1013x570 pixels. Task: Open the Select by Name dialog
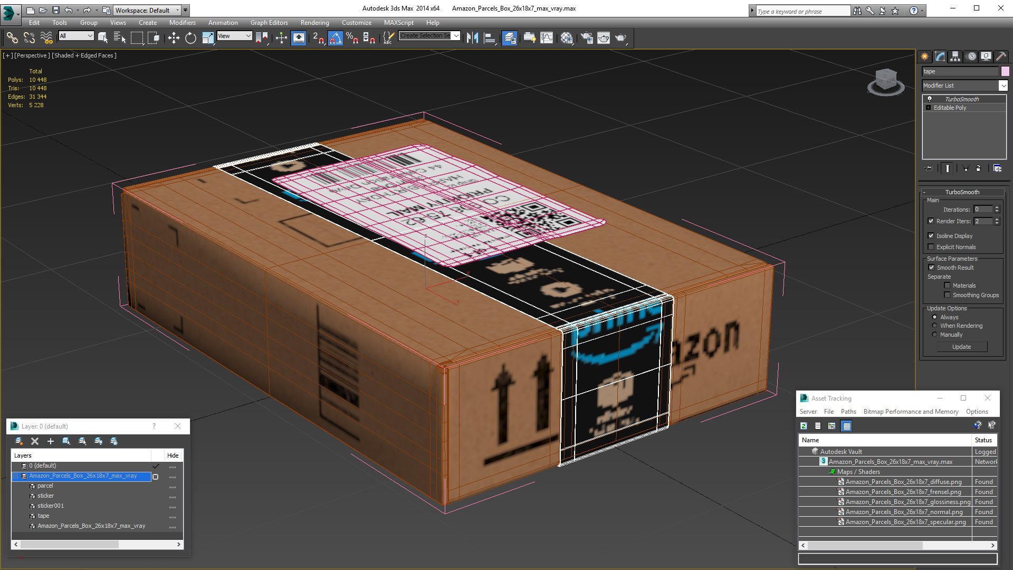[x=120, y=37]
